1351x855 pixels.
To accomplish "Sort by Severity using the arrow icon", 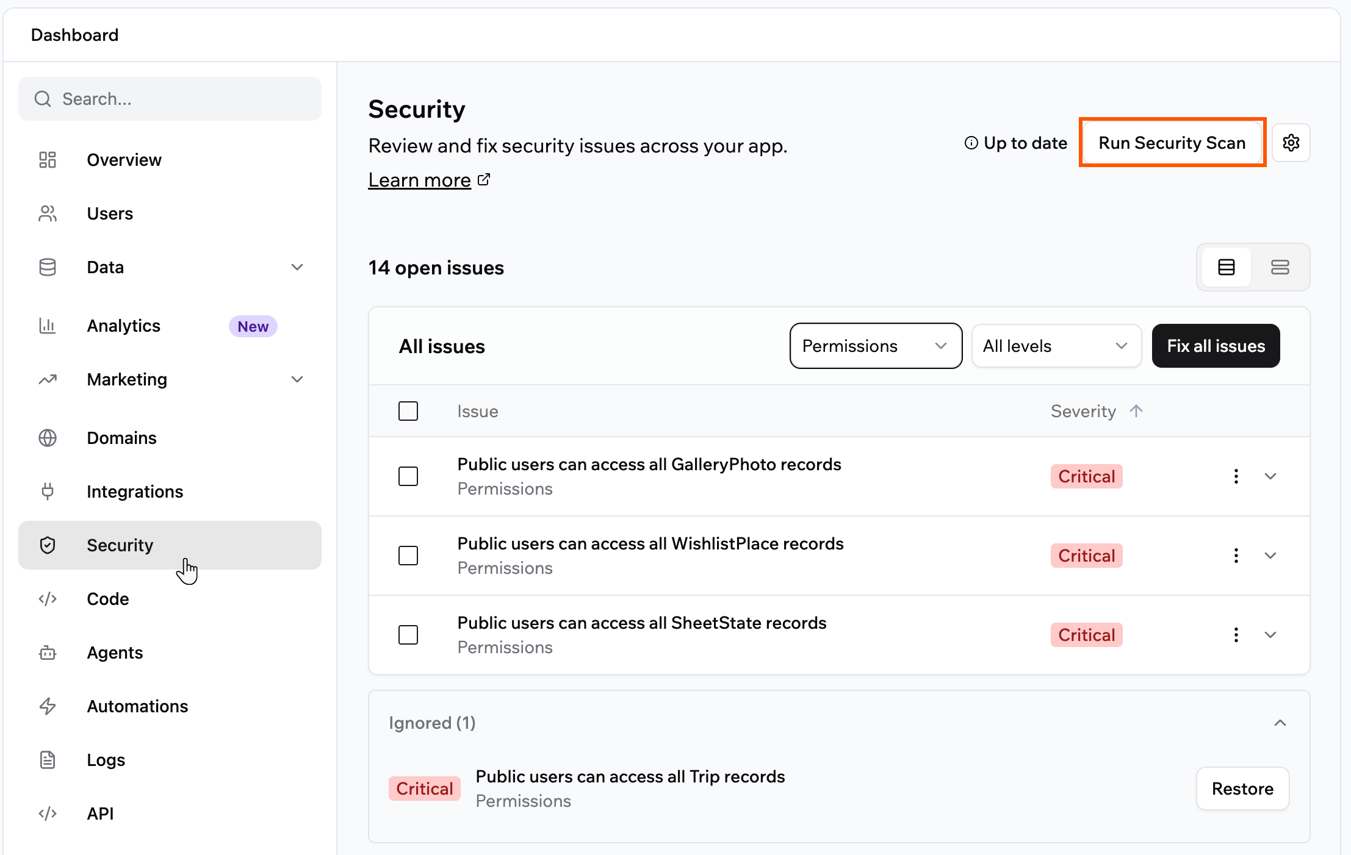I will [x=1136, y=411].
